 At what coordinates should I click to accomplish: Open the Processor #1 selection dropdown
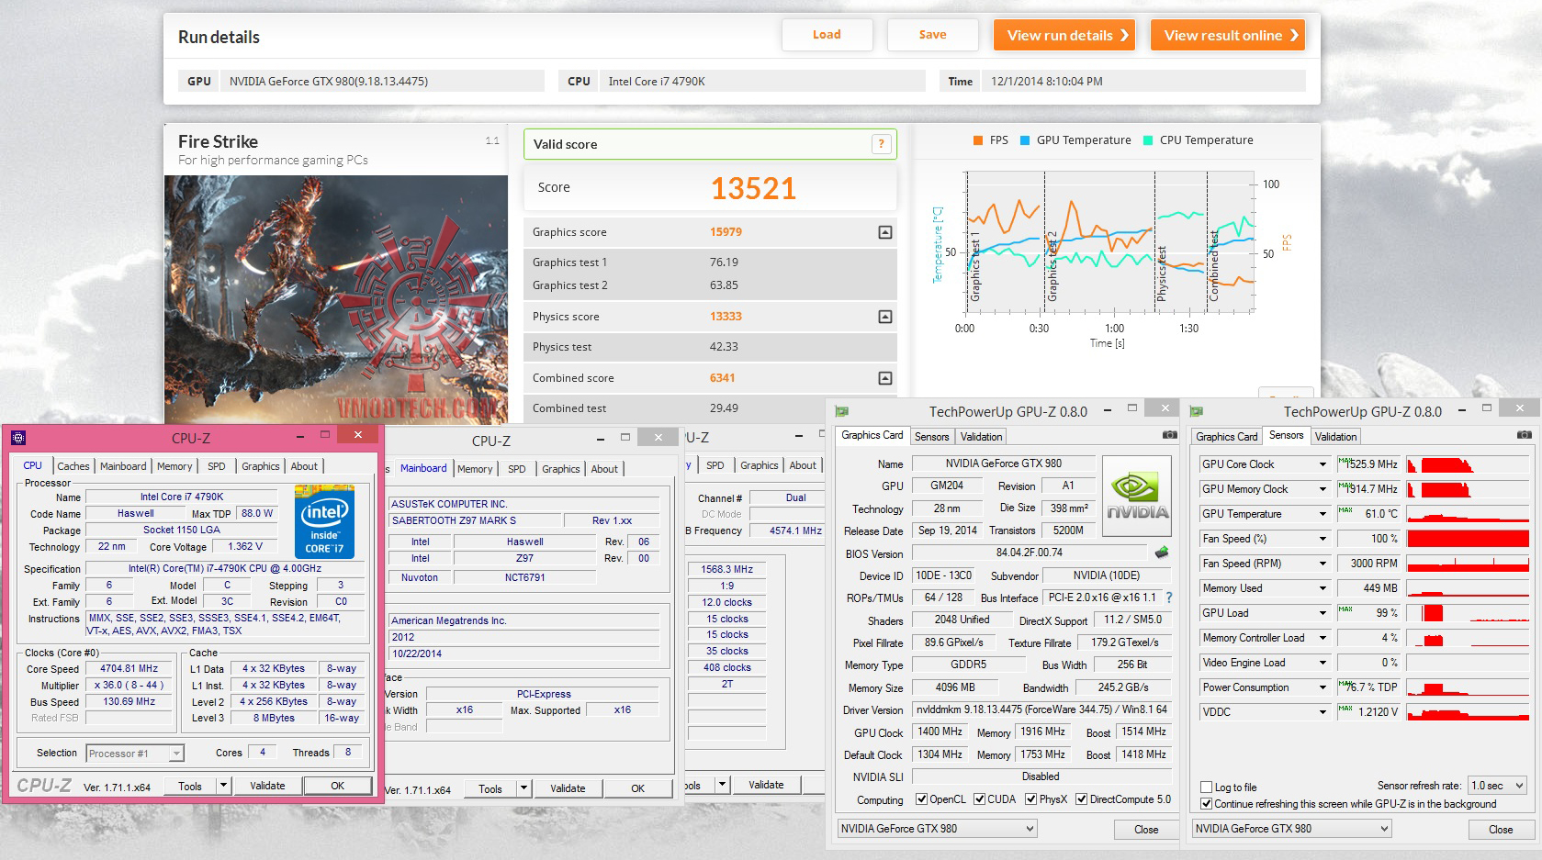[135, 754]
